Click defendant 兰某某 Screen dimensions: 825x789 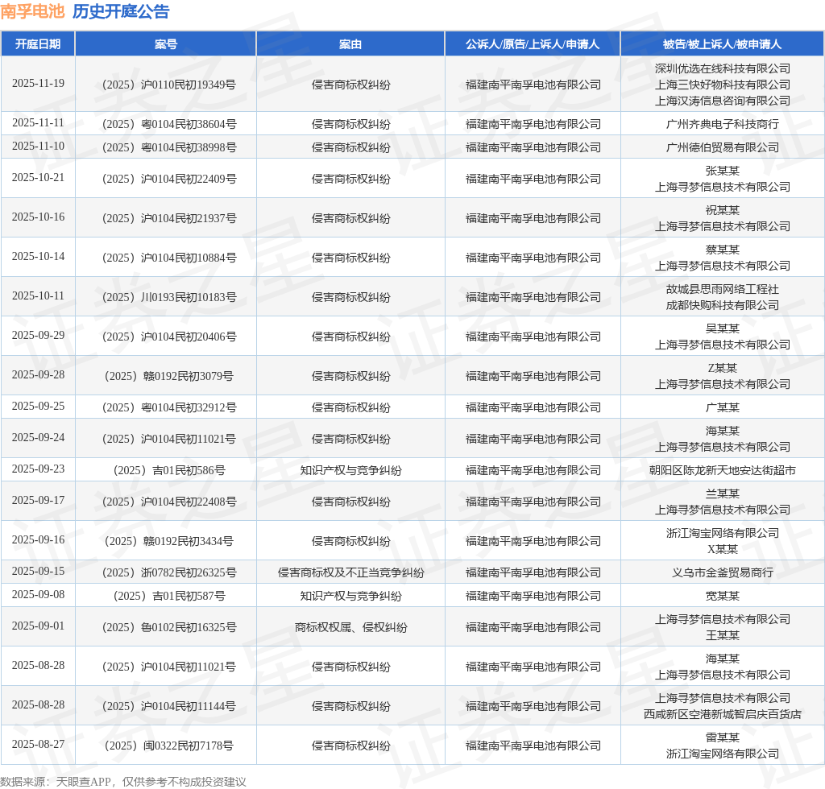723,494
